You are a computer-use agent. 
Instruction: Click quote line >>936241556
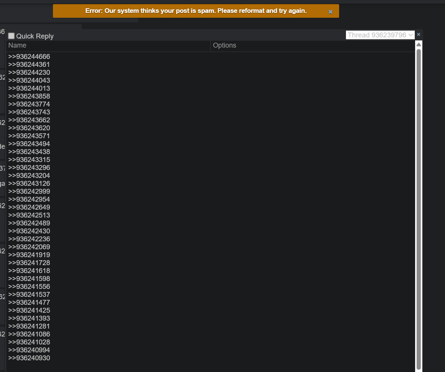[x=29, y=287]
